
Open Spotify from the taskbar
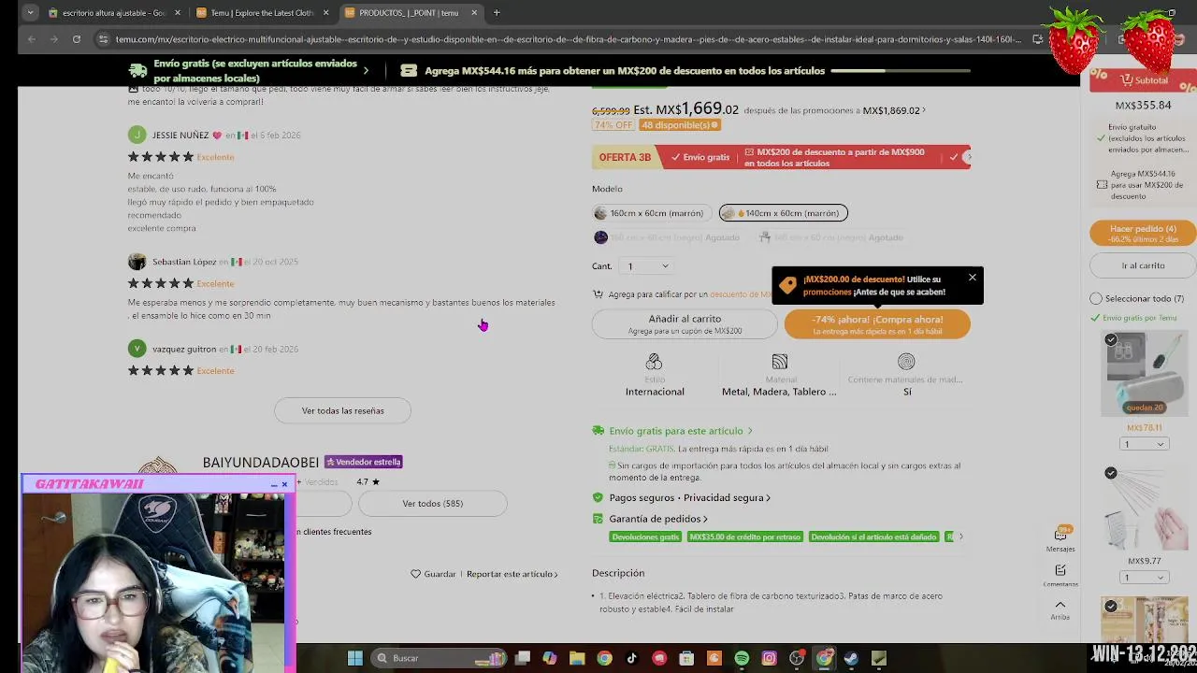click(742, 658)
